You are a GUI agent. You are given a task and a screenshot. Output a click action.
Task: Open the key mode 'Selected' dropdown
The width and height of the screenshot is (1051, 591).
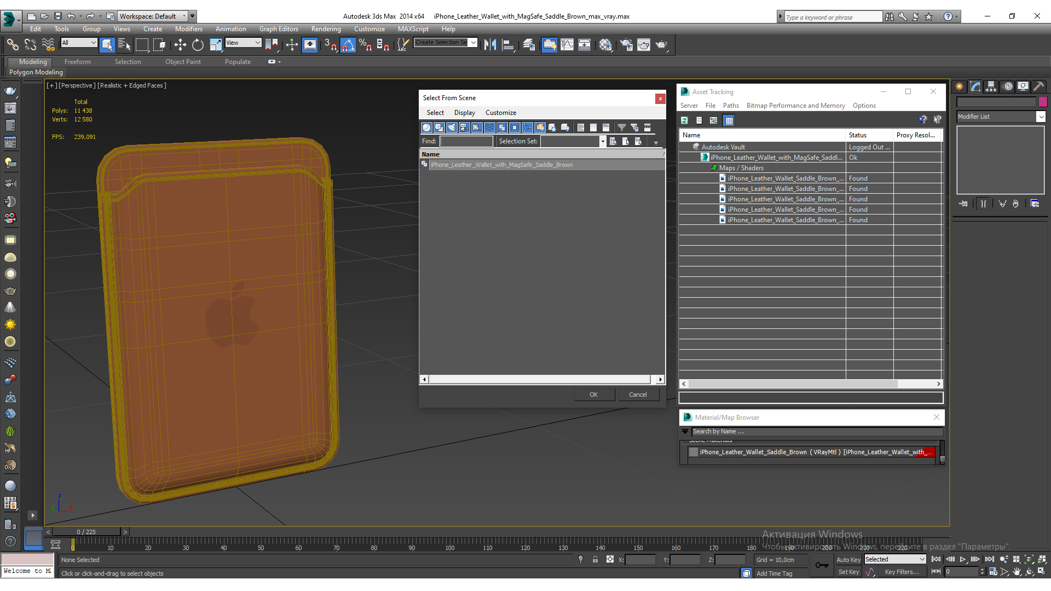895,559
